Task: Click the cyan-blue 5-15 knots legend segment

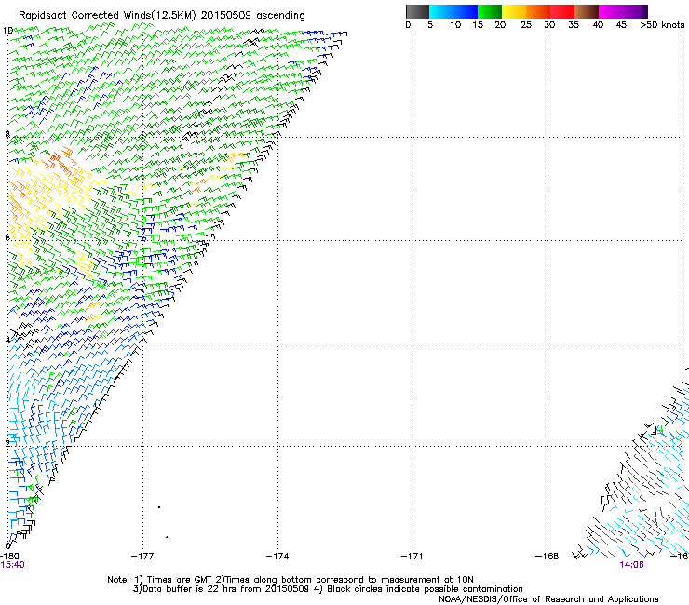Action: [x=453, y=11]
